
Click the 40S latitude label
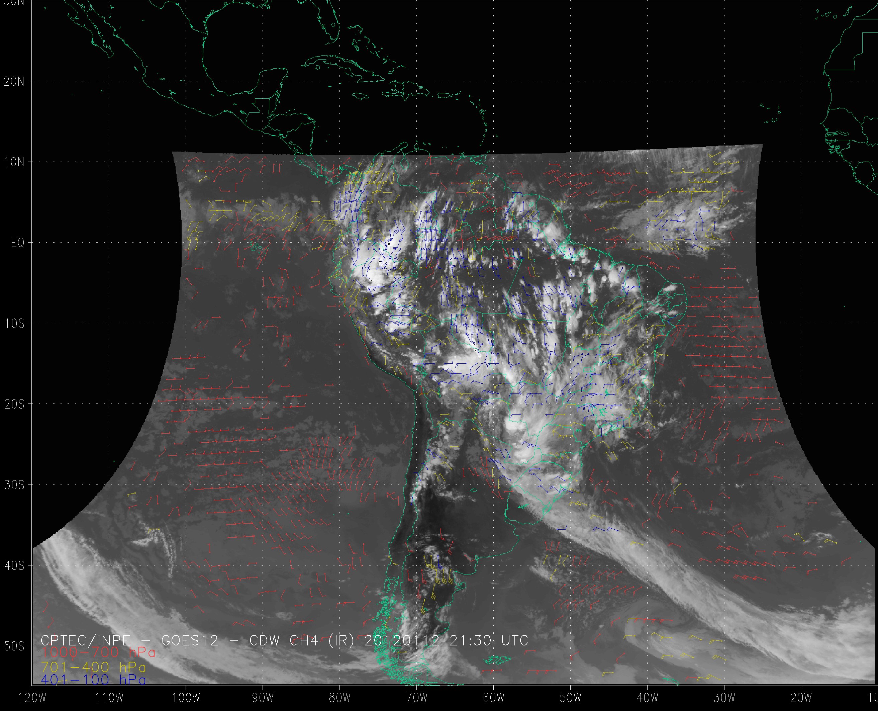point(14,565)
